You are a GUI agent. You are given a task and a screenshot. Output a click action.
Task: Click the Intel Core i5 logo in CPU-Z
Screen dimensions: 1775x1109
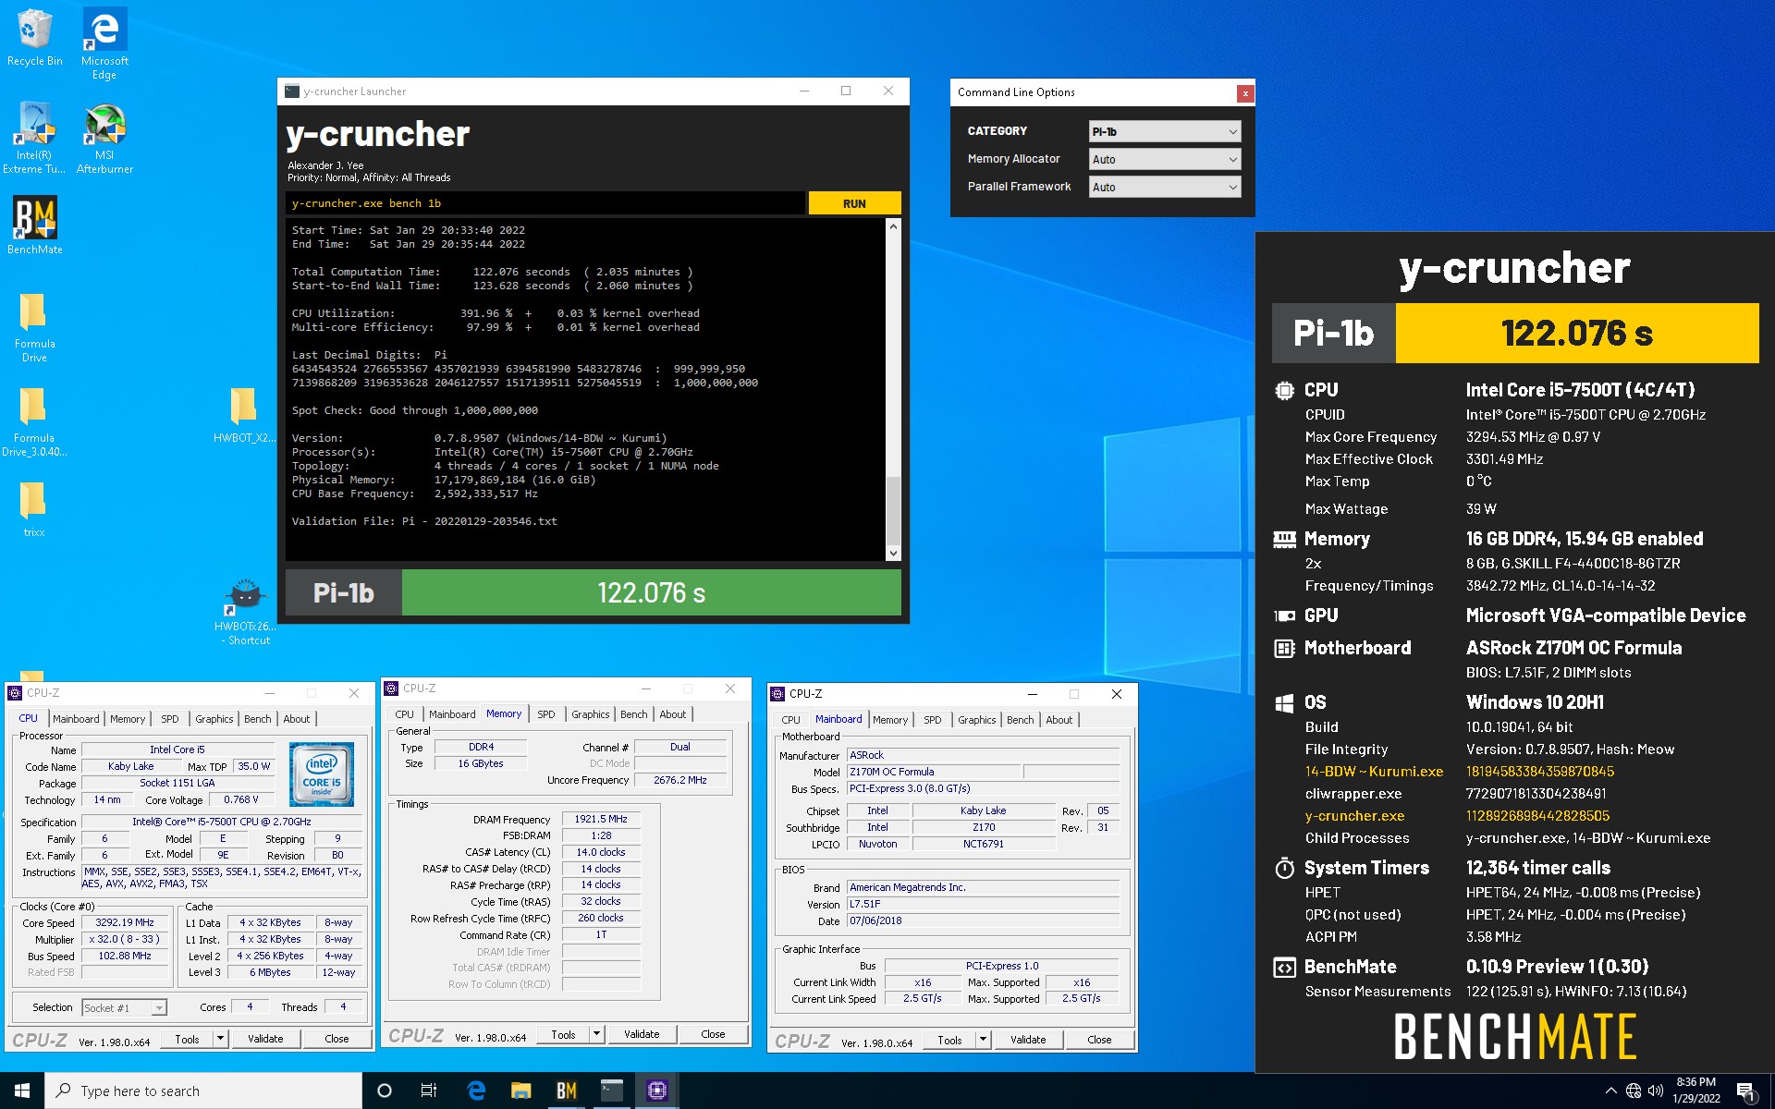coord(322,774)
